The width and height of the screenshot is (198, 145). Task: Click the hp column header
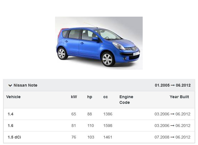coord(90,97)
